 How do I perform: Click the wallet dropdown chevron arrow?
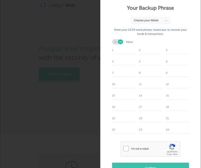coord(166,20)
